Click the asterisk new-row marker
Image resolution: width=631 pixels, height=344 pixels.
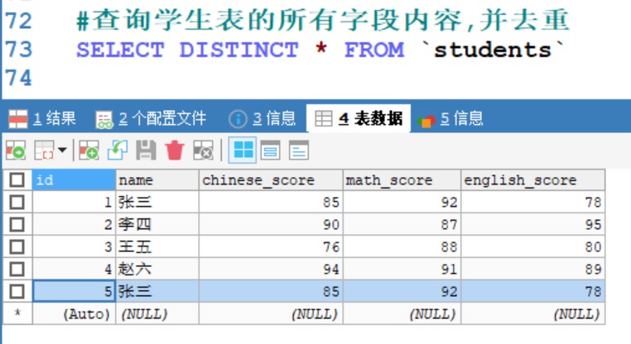click(x=17, y=313)
